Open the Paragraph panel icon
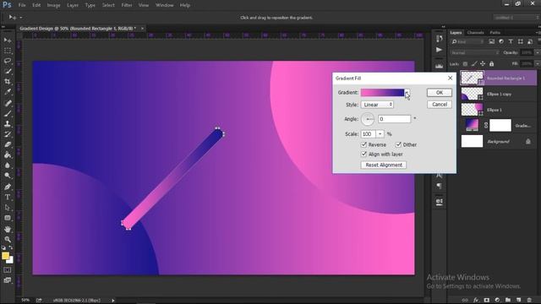 tap(439, 186)
